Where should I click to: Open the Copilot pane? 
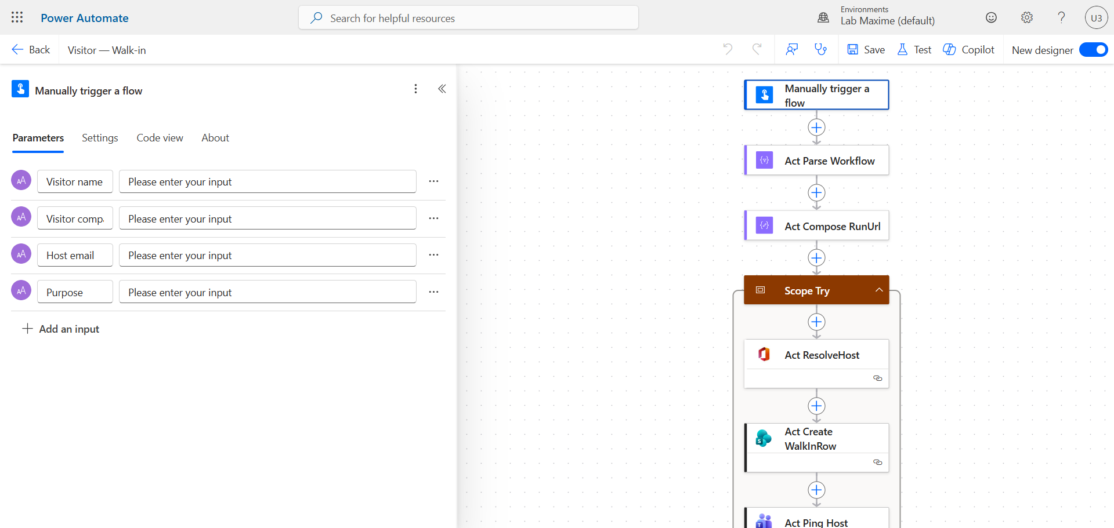(968, 50)
